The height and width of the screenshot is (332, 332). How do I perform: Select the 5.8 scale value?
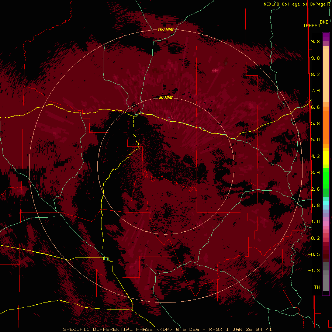click(x=315, y=124)
